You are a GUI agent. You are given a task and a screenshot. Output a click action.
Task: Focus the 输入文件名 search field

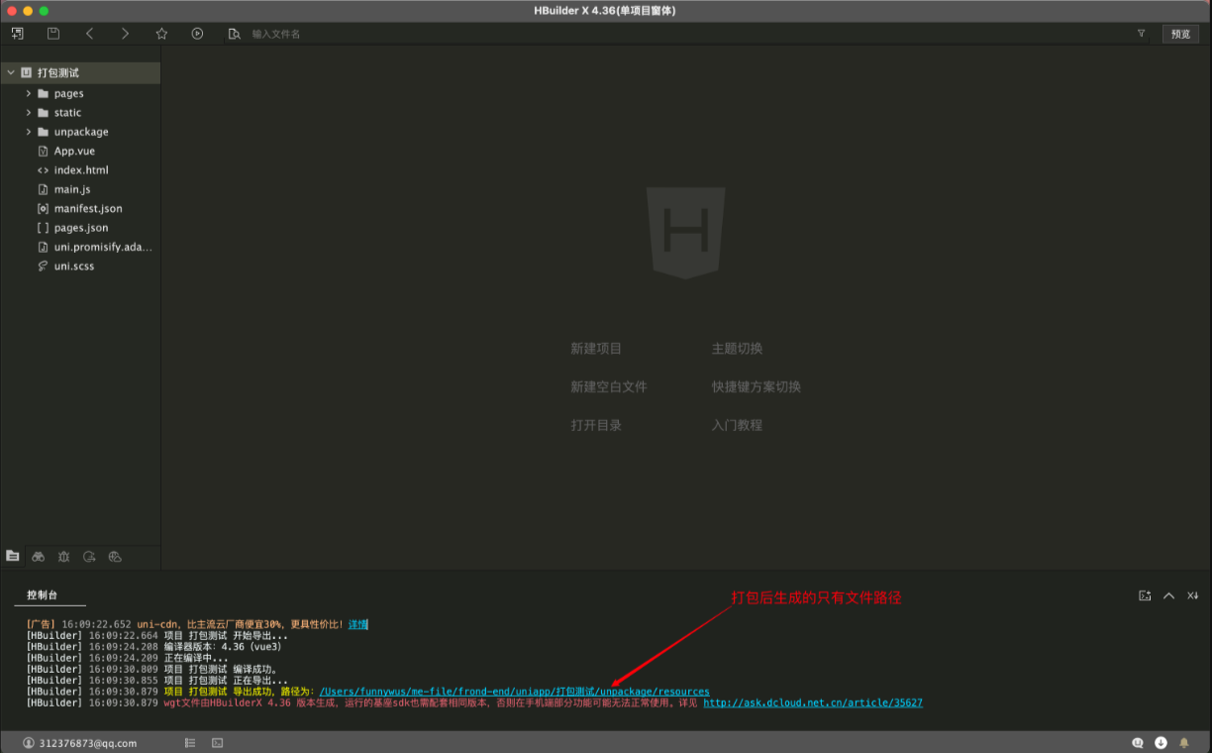(683, 34)
